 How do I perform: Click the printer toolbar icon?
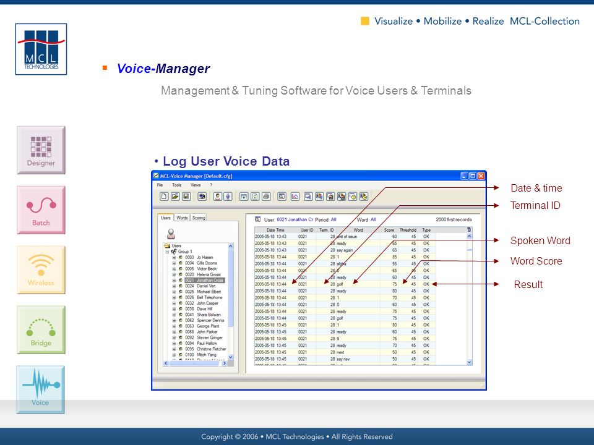[266, 196]
